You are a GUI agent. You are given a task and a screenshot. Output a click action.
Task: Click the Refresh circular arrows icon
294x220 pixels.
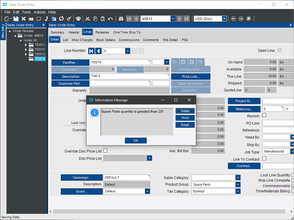61,19
